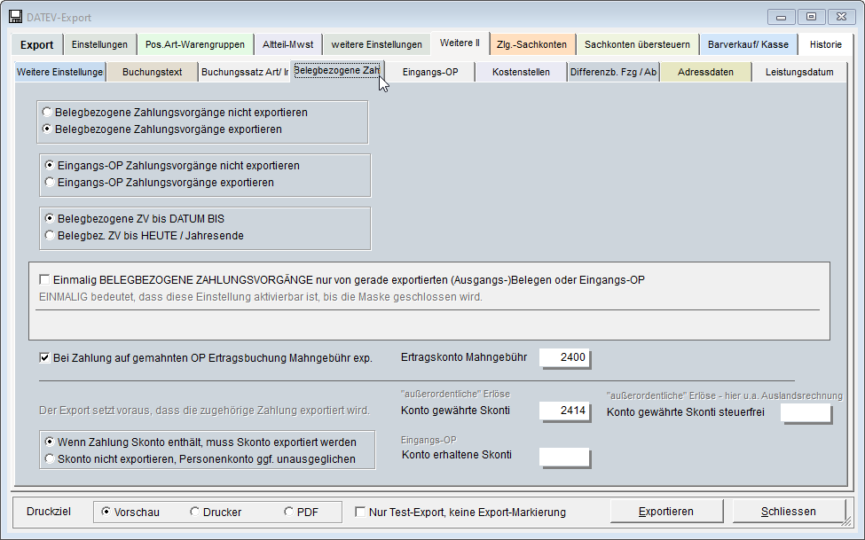Select Belegbezogene Zahlungsvorgänge nicht exportieren

(175, 113)
